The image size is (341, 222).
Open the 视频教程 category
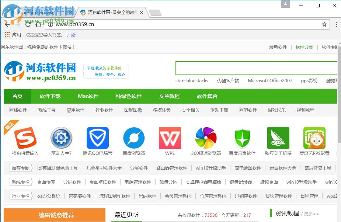(x=305, y=110)
